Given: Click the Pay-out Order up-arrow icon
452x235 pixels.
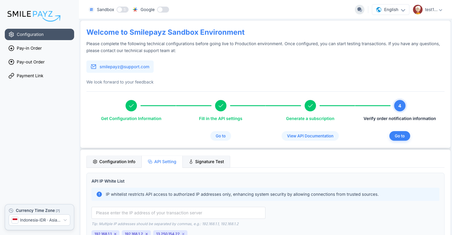Looking at the screenshot, I should point(11,62).
